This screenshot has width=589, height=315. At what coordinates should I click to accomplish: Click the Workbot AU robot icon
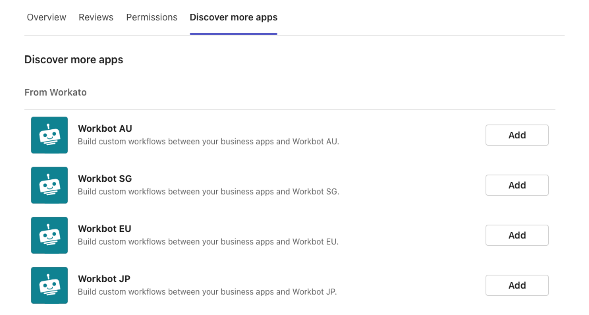click(49, 135)
